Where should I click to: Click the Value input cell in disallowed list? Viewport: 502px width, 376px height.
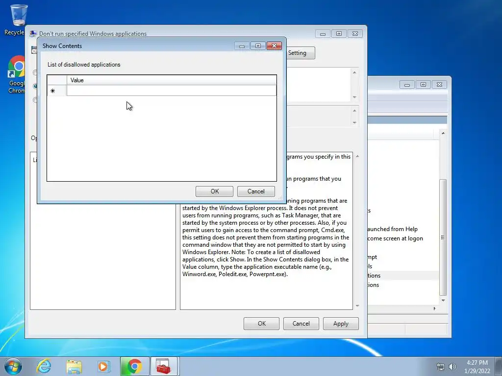(171, 91)
